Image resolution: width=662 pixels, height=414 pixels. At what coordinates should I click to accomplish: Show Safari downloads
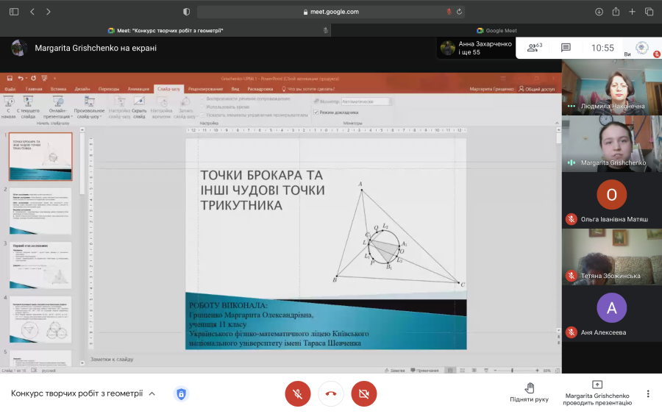coord(599,12)
